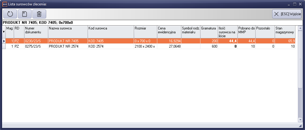Click the KOD 2574 cell

(111, 46)
